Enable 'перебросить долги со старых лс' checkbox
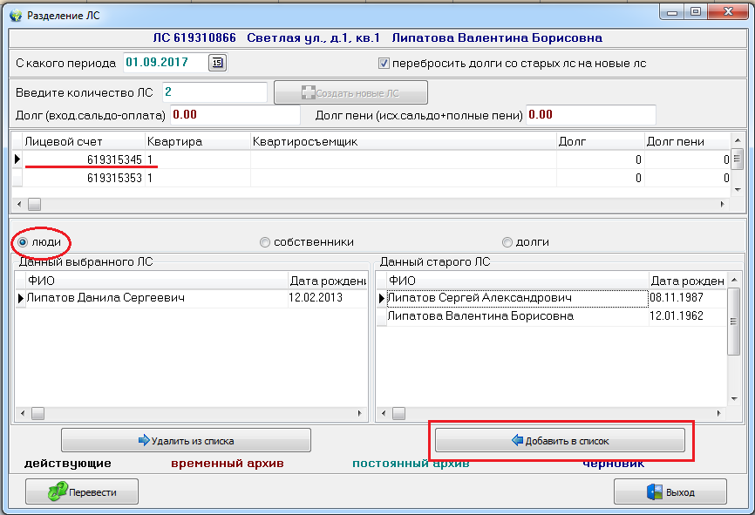 pyautogui.click(x=384, y=64)
